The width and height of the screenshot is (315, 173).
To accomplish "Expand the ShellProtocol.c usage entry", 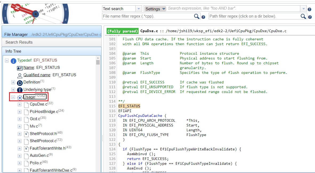I will 20,141.
